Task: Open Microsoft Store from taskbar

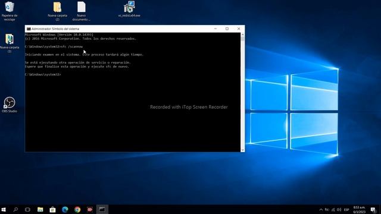Action: (x=52, y=209)
